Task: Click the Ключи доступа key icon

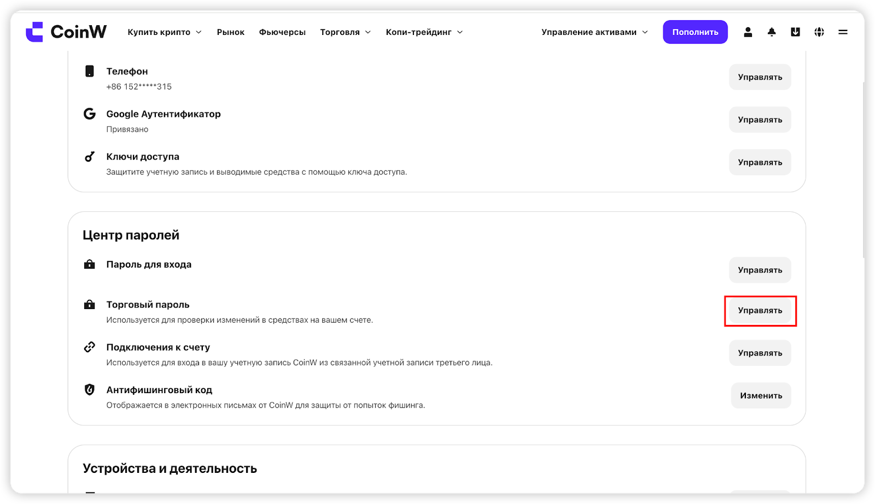Action: (90, 157)
